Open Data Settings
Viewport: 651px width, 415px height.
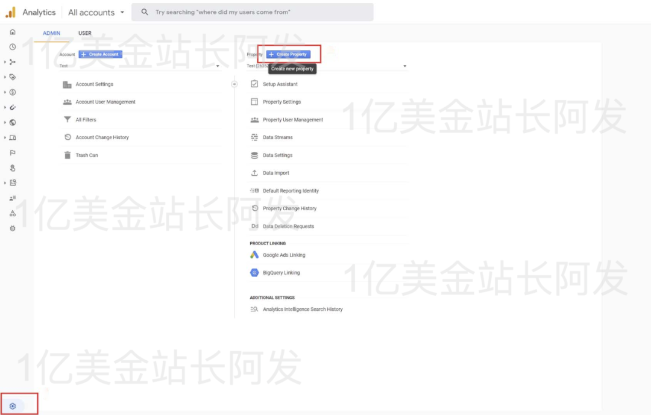(x=277, y=155)
